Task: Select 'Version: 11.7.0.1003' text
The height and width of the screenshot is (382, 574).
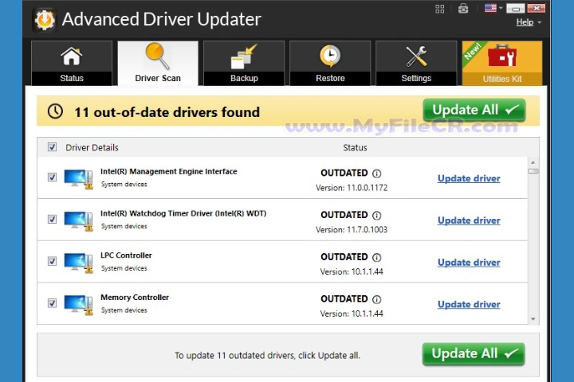Action: (352, 230)
